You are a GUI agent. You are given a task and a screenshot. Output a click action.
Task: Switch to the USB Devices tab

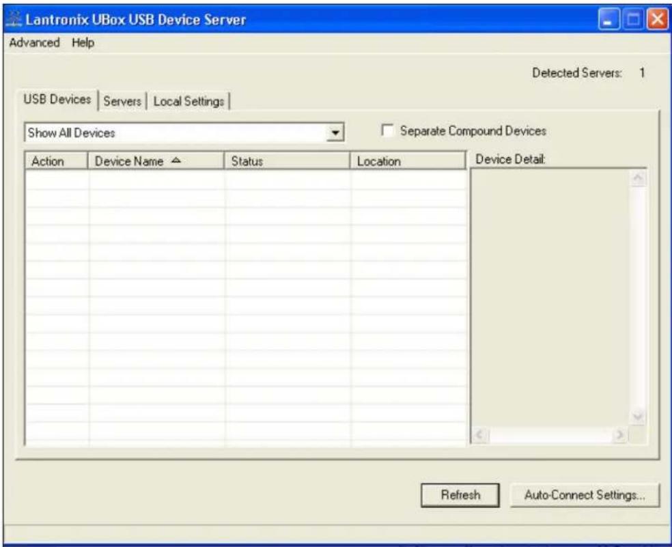point(57,100)
